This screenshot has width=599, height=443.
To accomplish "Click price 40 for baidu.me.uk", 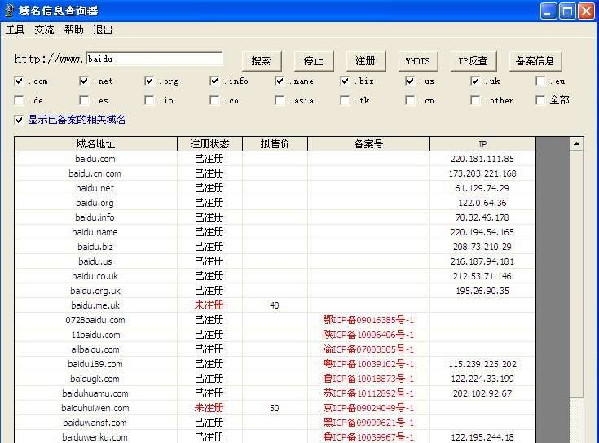I will click(x=275, y=305).
